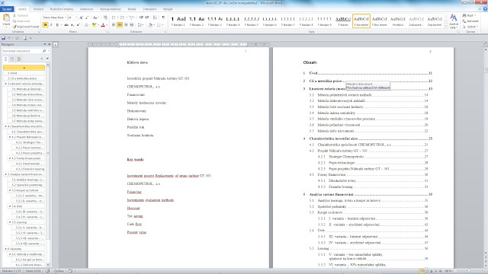Screen dimensions: 488x274
Task: Click the Vložit (Paste) clipboard icon
Action: click(6, 20)
